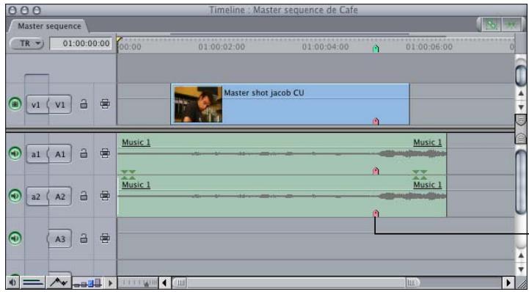
Task: Mute the A2 audio track
Action: pyautogui.click(x=15, y=196)
